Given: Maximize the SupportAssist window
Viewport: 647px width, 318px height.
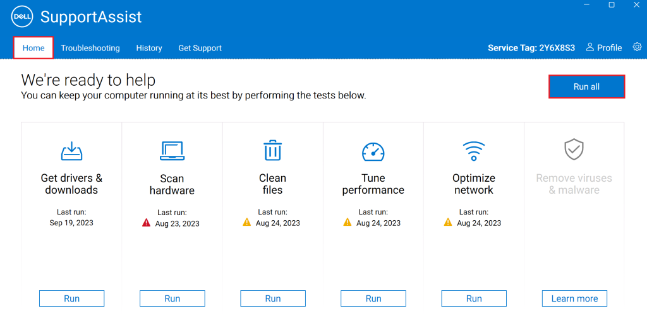Looking at the screenshot, I should coord(612,4).
